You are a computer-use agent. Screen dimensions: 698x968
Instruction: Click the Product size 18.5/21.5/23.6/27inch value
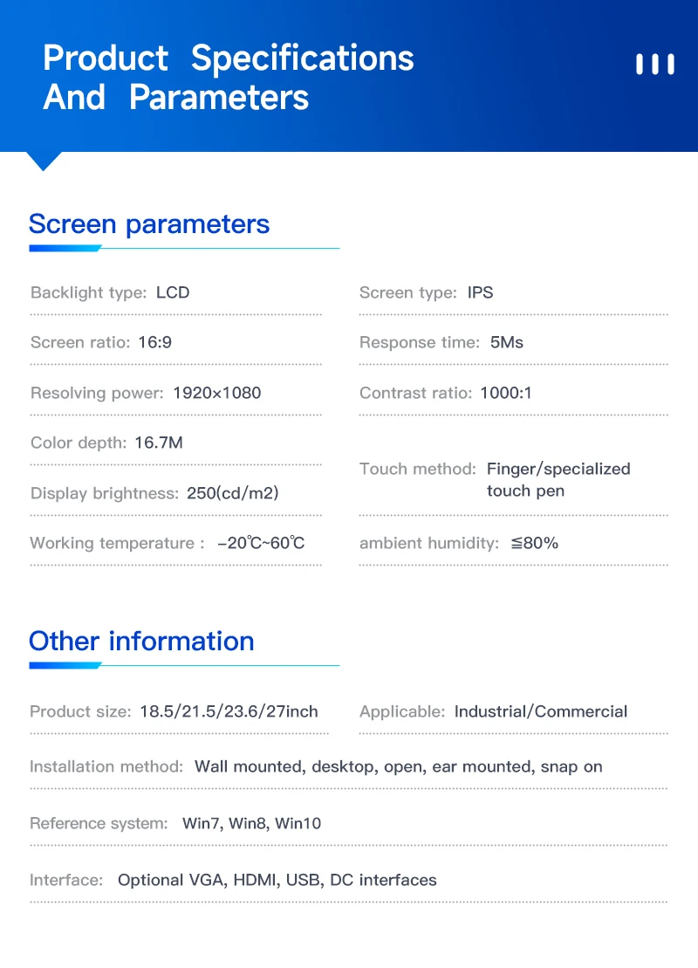[229, 711]
